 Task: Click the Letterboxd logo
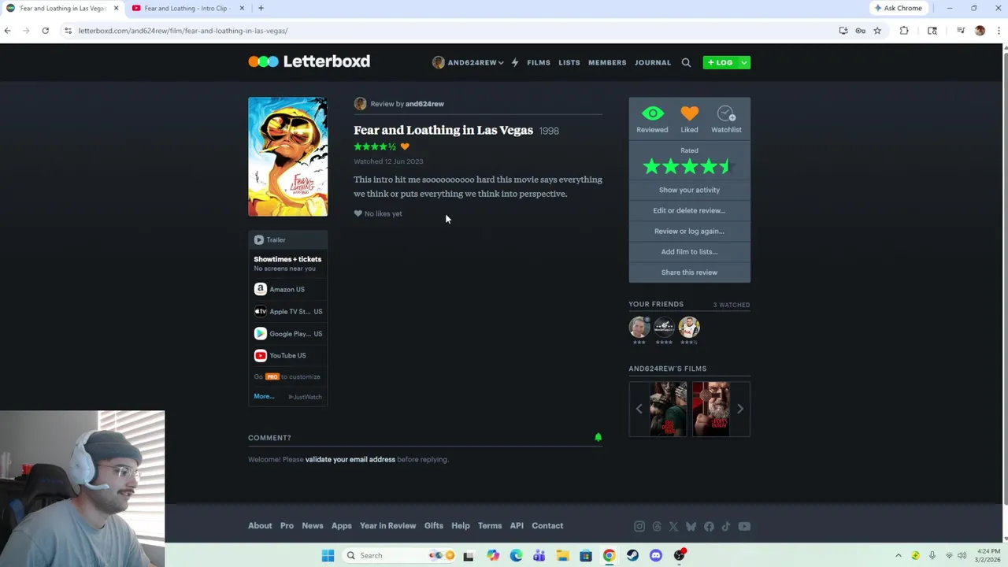pos(309,61)
